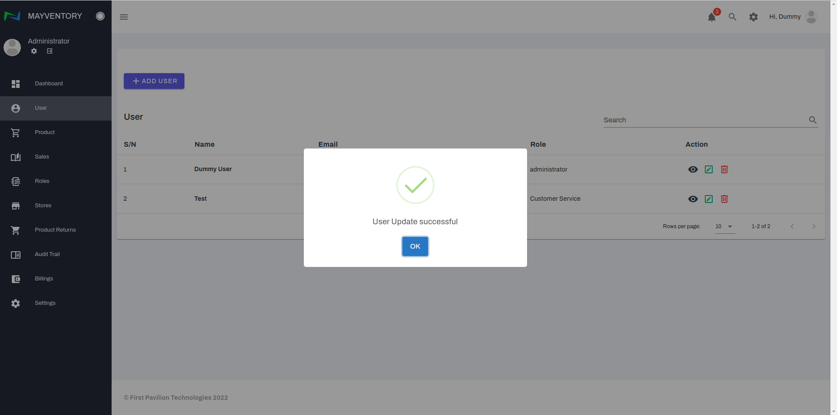This screenshot has height=415, width=837.
Task: Click the notification bell icon
Action: tap(711, 17)
